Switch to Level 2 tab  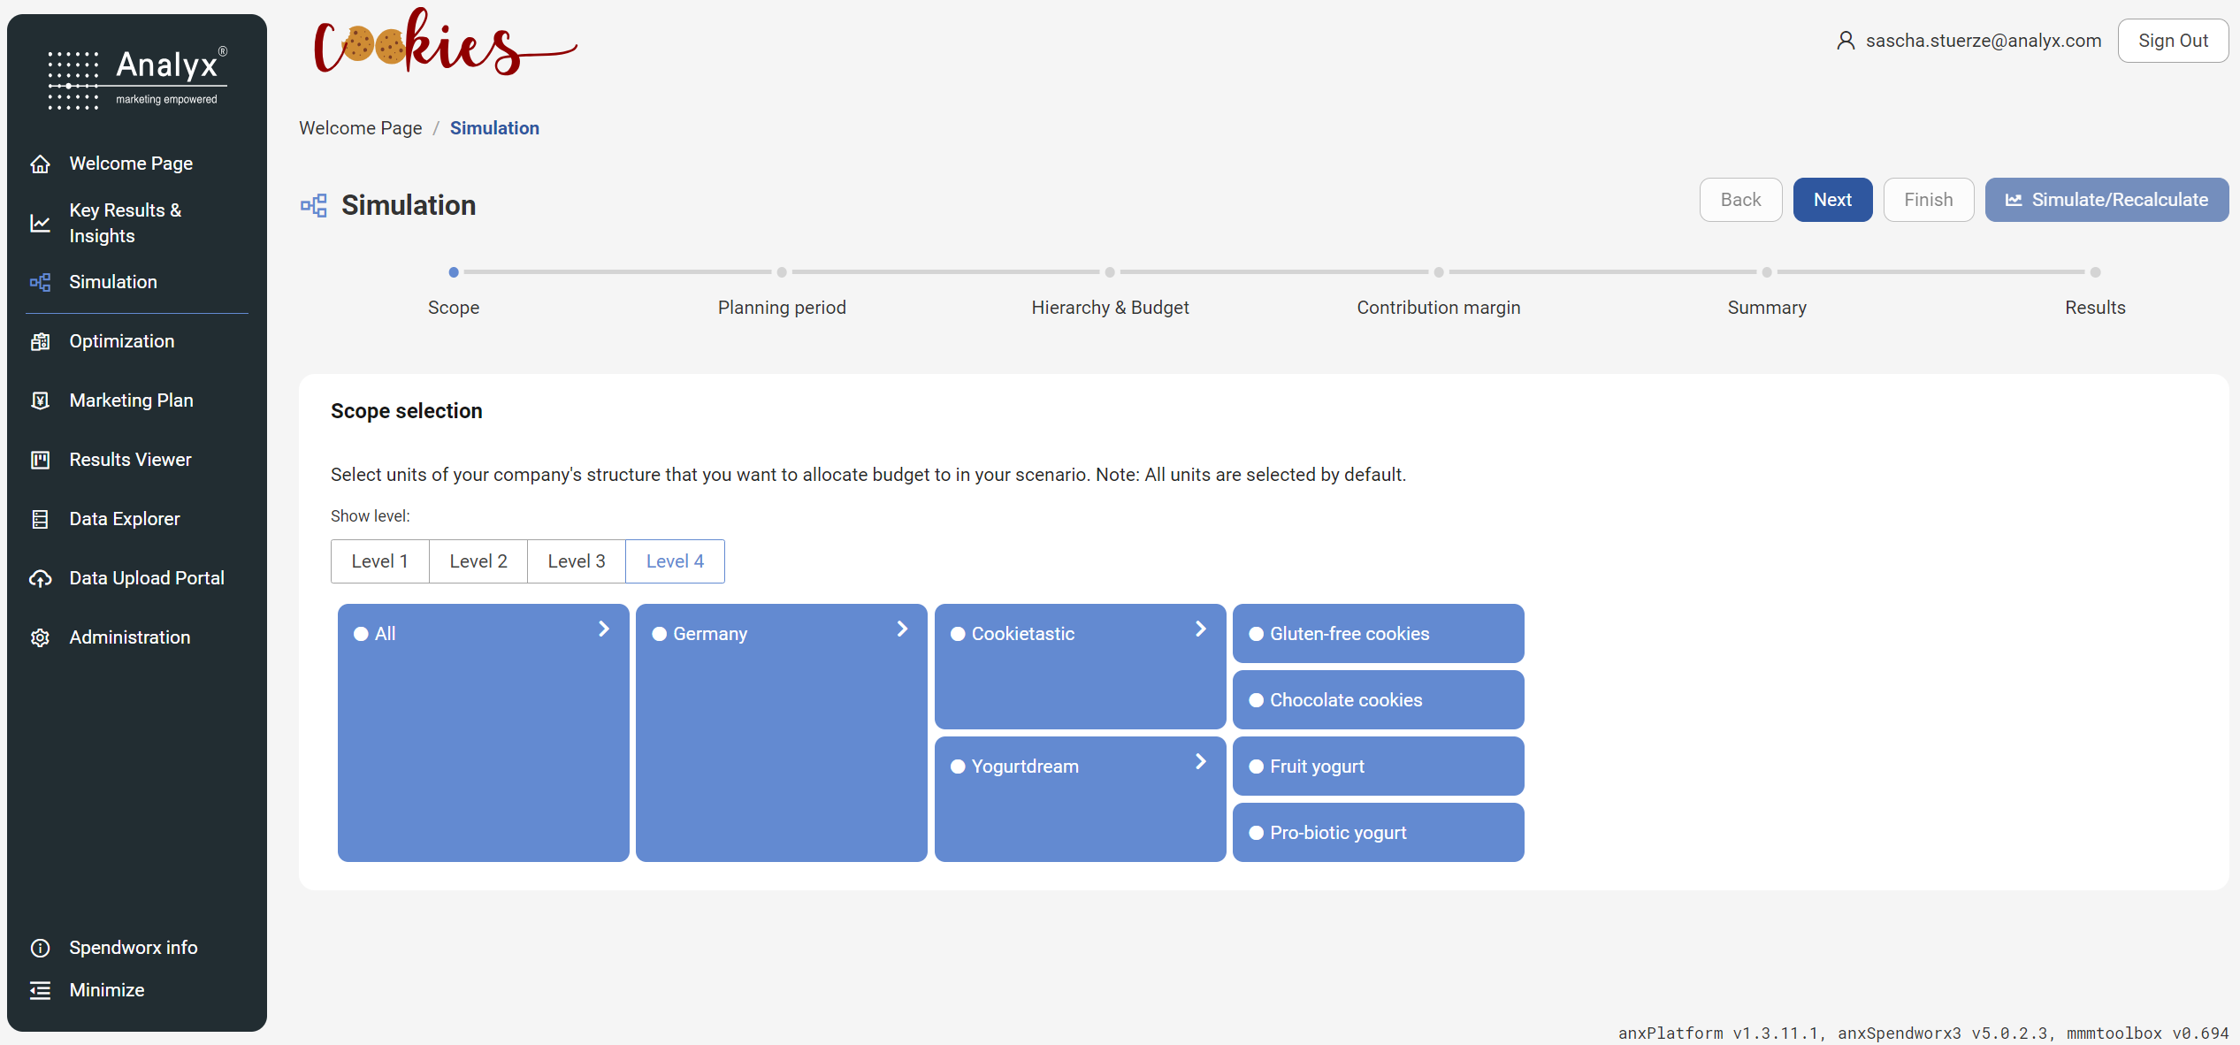pyautogui.click(x=478, y=561)
